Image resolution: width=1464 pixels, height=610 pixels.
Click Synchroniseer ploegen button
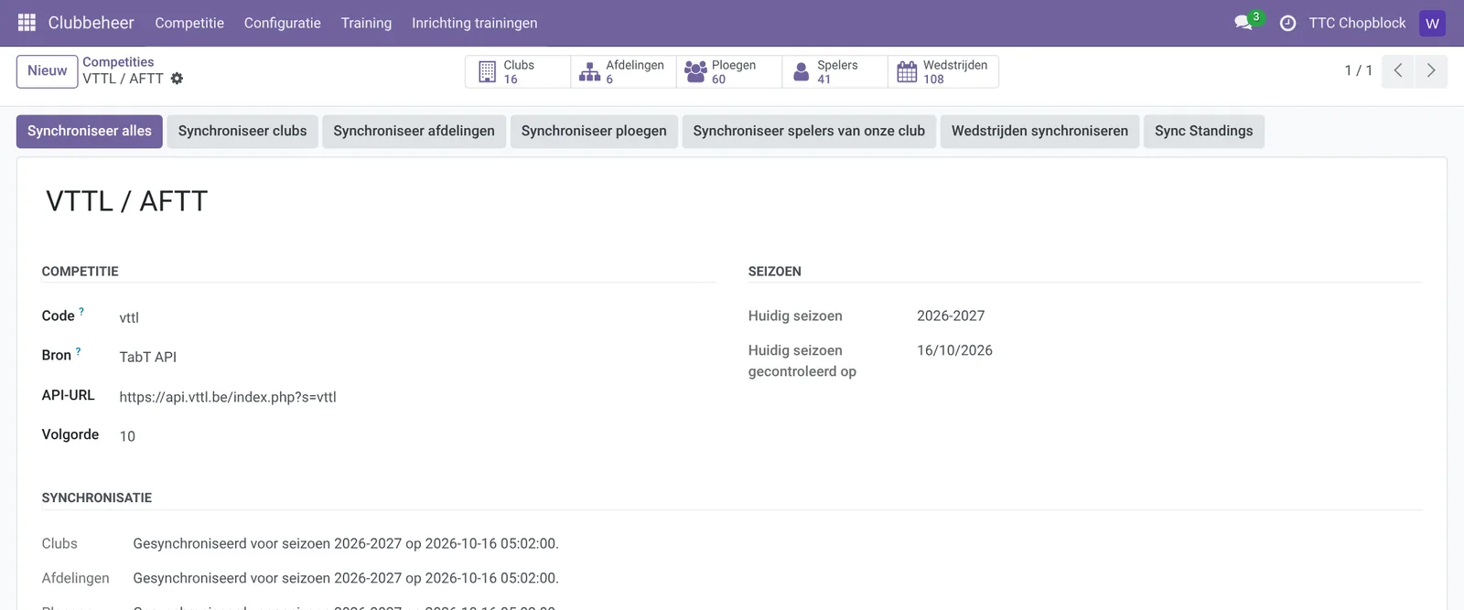coord(594,131)
